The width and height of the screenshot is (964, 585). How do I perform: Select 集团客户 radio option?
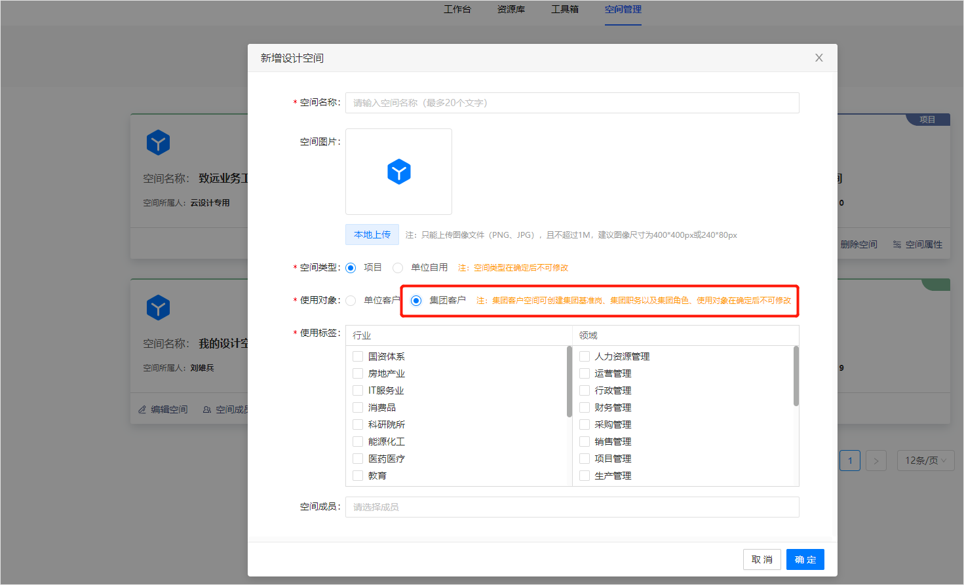click(x=416, y=301)
